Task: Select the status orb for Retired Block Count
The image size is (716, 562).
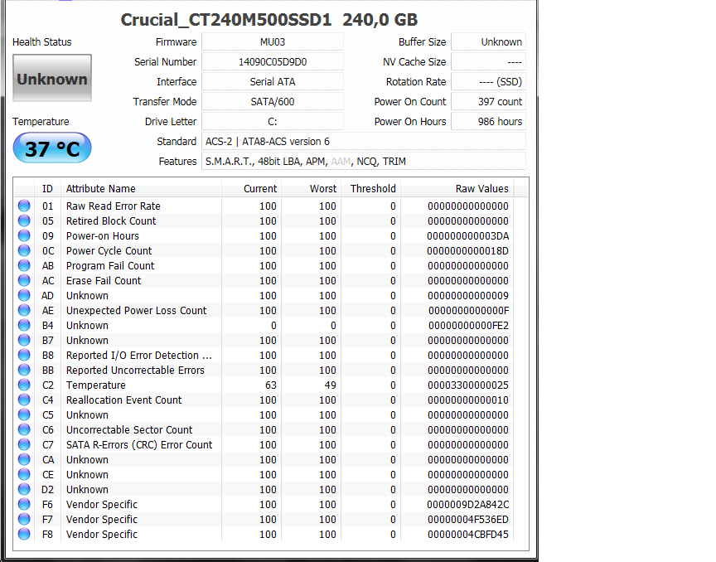Action: 24,220
